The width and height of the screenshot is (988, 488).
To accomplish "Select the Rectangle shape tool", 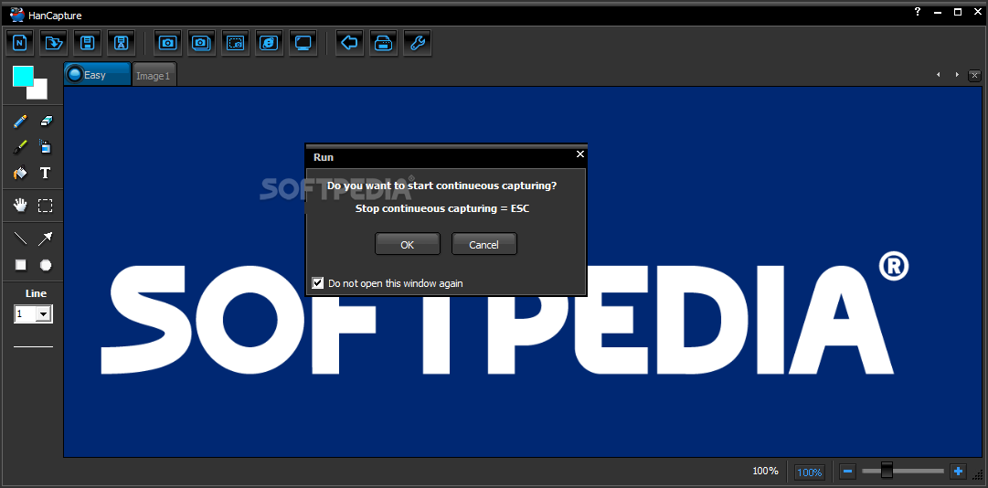I will click(x=21, y=265).
